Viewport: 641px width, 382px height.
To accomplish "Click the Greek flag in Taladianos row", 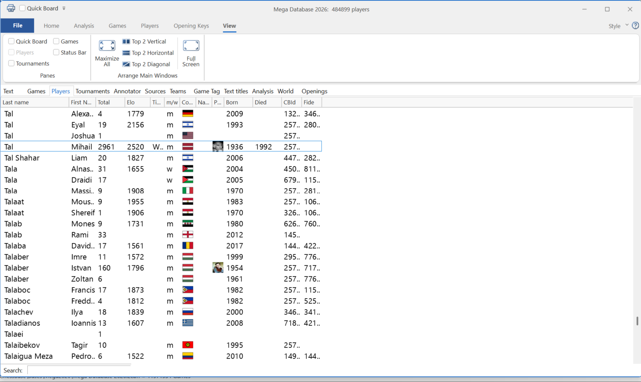I will click(x=188, y=323).
